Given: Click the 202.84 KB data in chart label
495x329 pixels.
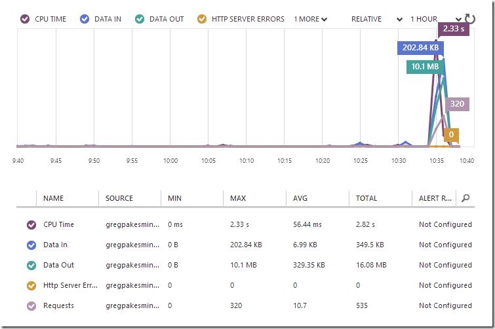Looking at the screenshot, I should 420,48.
